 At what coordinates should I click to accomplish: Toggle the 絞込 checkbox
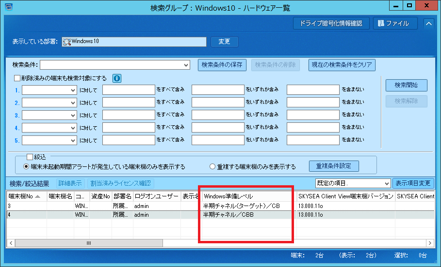[30, 157]
